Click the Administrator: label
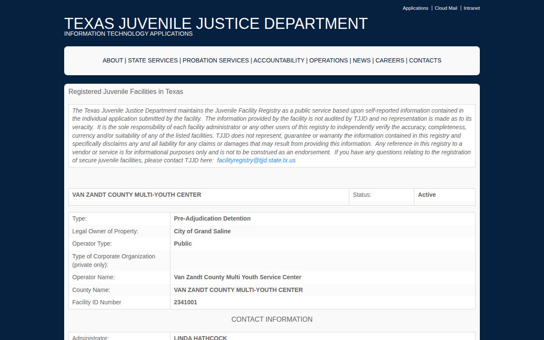Image resolution: width=544 pixels, height=340 pixels. [x=91, y=338]
